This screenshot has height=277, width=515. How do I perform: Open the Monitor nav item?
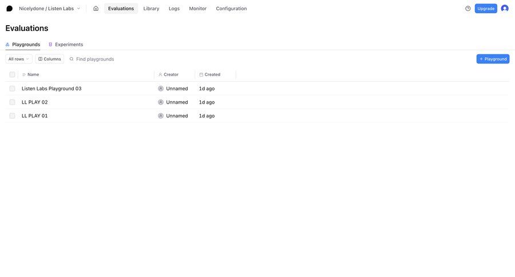[x=198, y=9]
